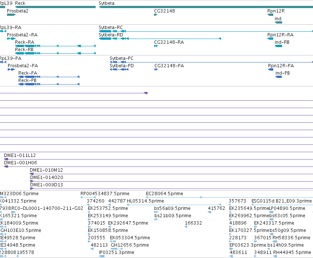Select the HL05314.5prime EST label
Image resolution: width=313 pixels, height=258 pixels.
click(x=146, y=201)
